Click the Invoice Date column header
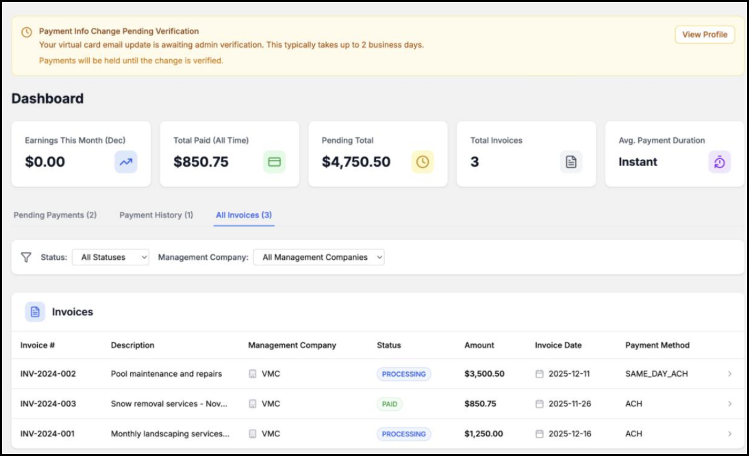749x456 pixels. tap(558, 345)
